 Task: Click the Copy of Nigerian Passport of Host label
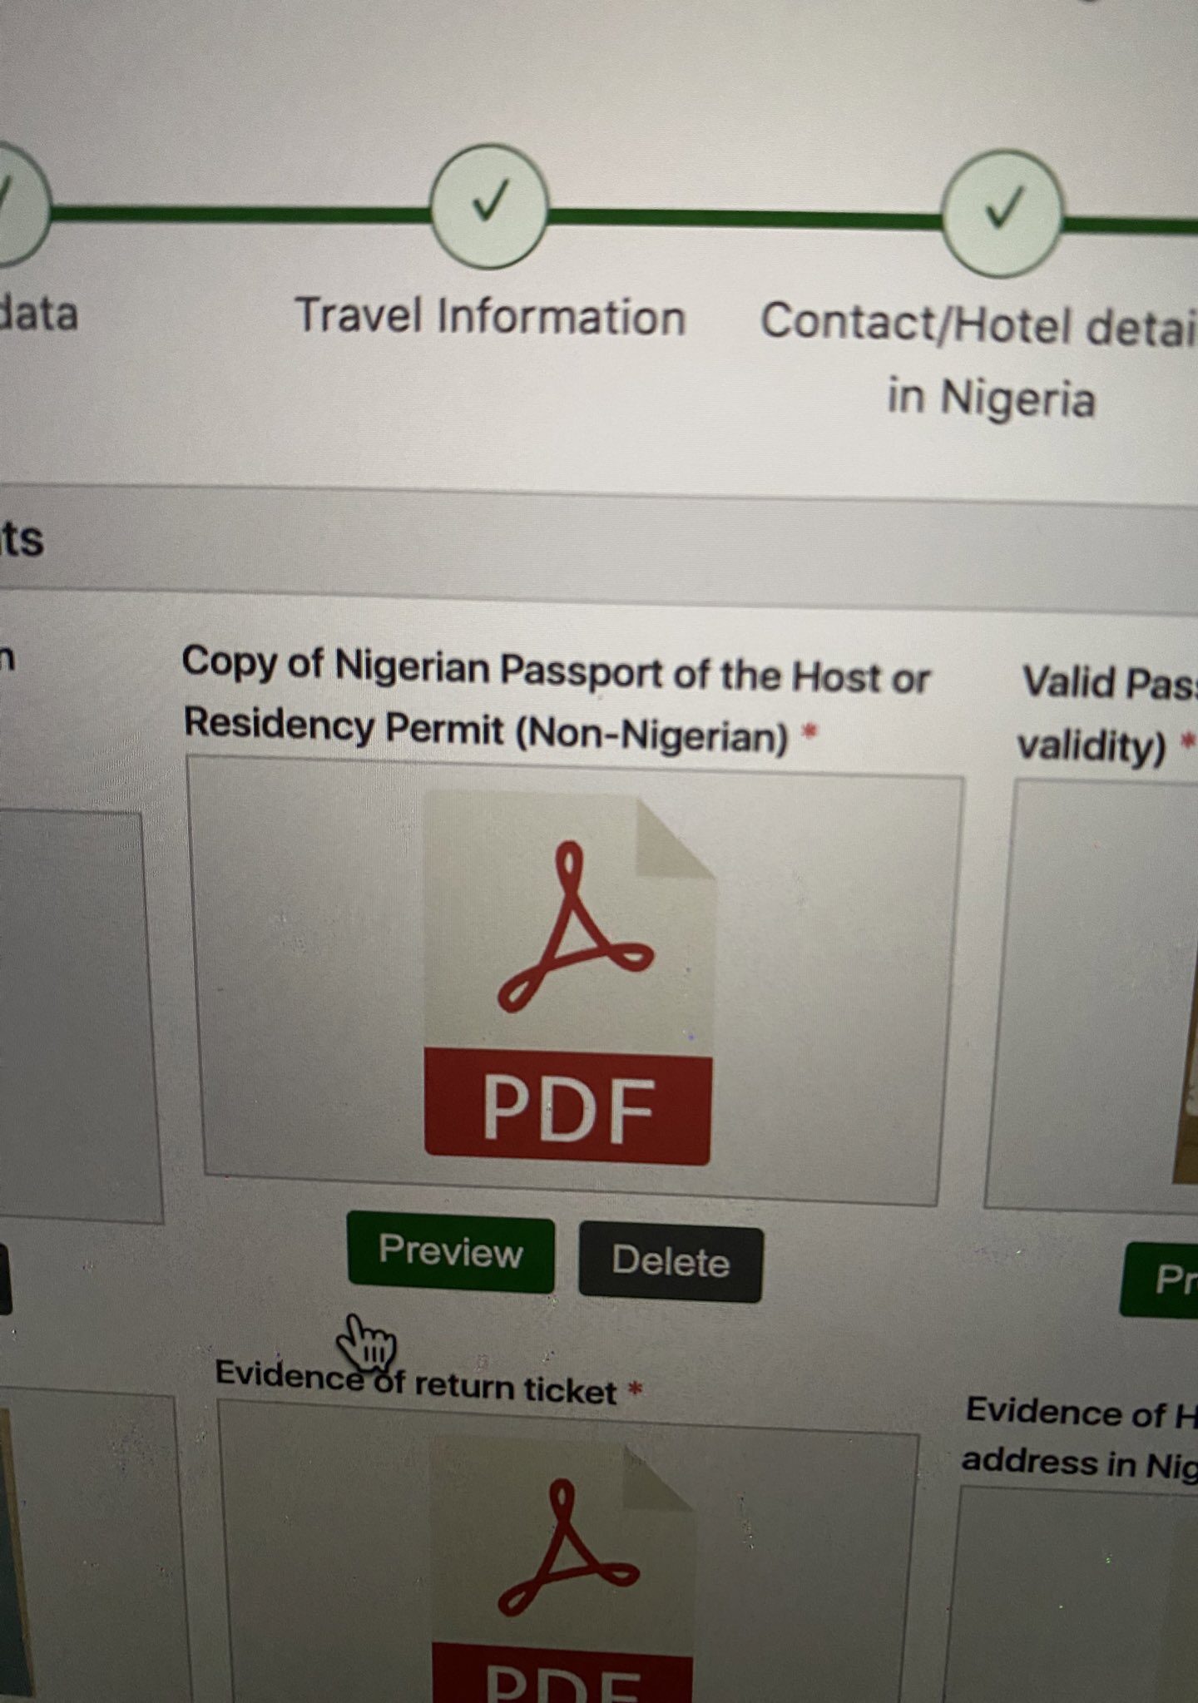point(556,701)
